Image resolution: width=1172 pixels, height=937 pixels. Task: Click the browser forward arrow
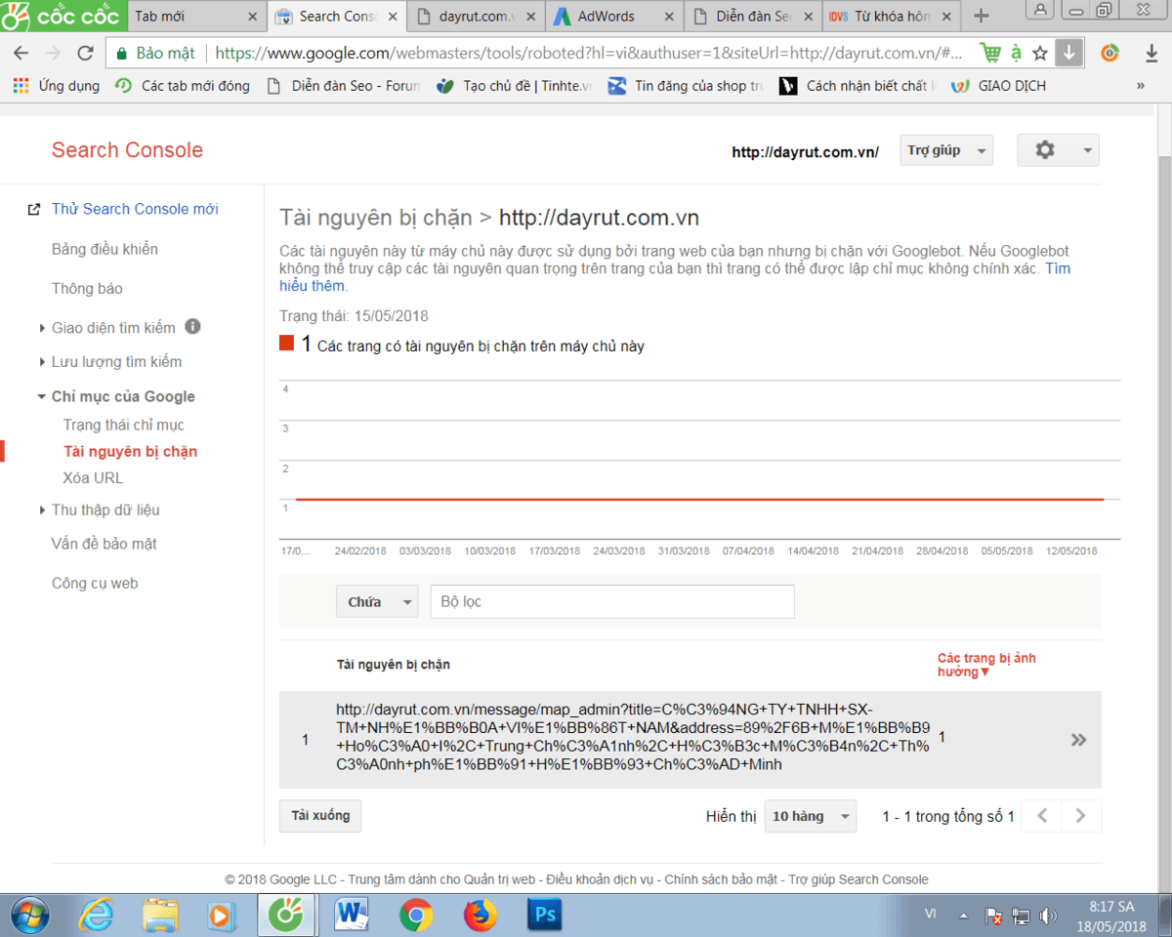click(x=53, y=53)
